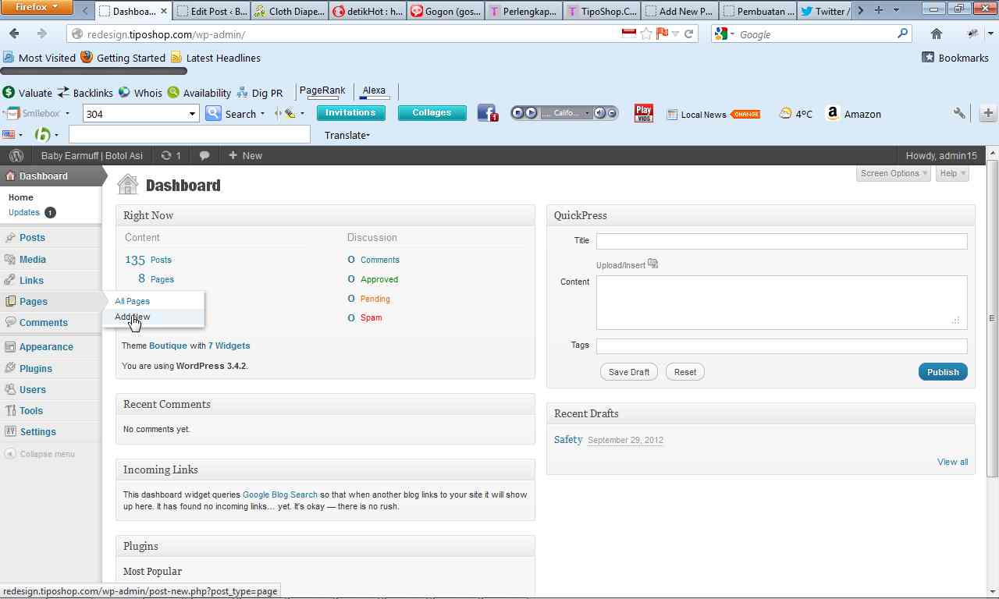Expand the Screen Options panel
The height and width of the screenshot is (599, 999).
(894, 173)
